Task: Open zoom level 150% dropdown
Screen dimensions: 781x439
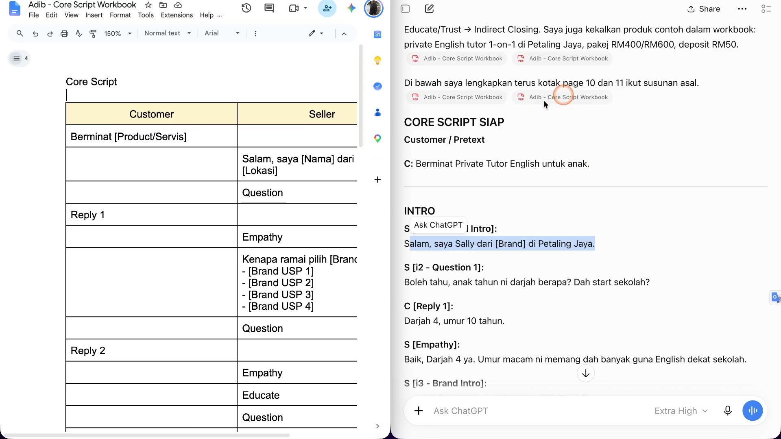Action: tap(118, 33)
